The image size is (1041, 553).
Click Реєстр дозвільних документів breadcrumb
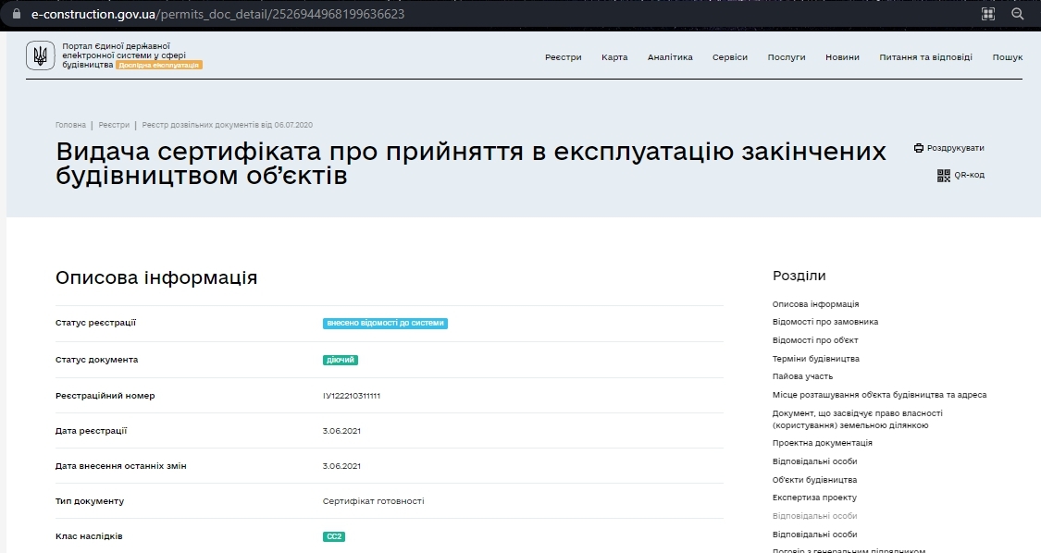coord(227,125)
